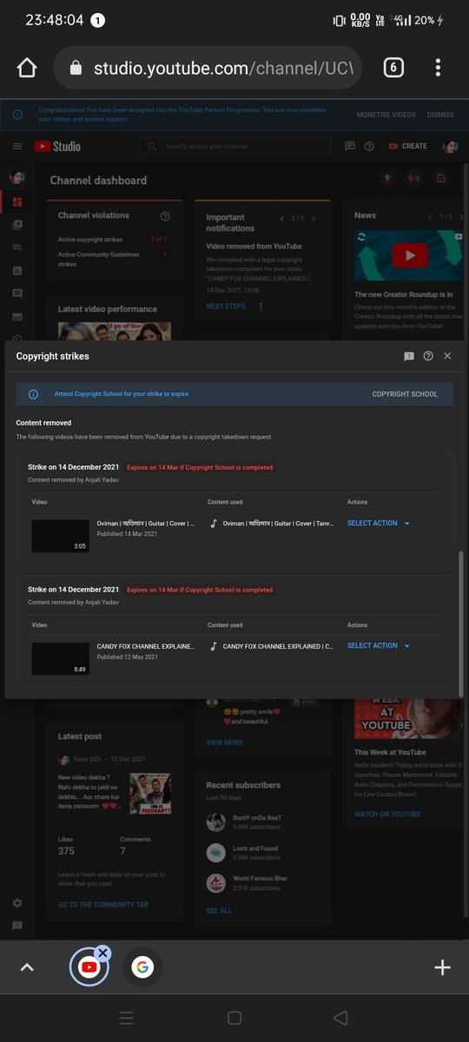Open SELECT ACTION dropdown for Oviman video
This screenshot has width=469, height=1042.
point(378,524)
